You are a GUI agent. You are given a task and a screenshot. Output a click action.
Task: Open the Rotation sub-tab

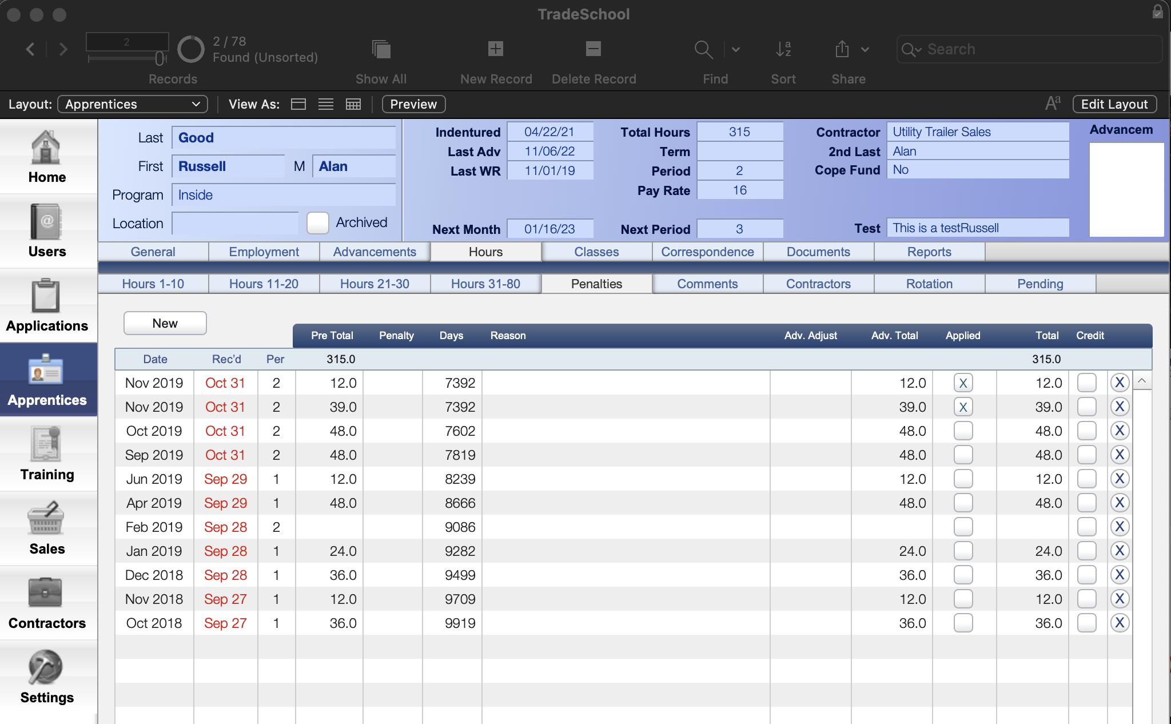[x=930, y=284]
